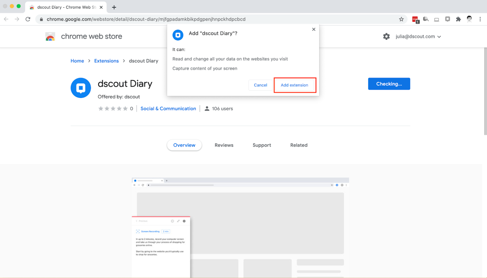Open Chrome three-dot menu
Viewport: 487px width, 278px height.
(480, 19)
